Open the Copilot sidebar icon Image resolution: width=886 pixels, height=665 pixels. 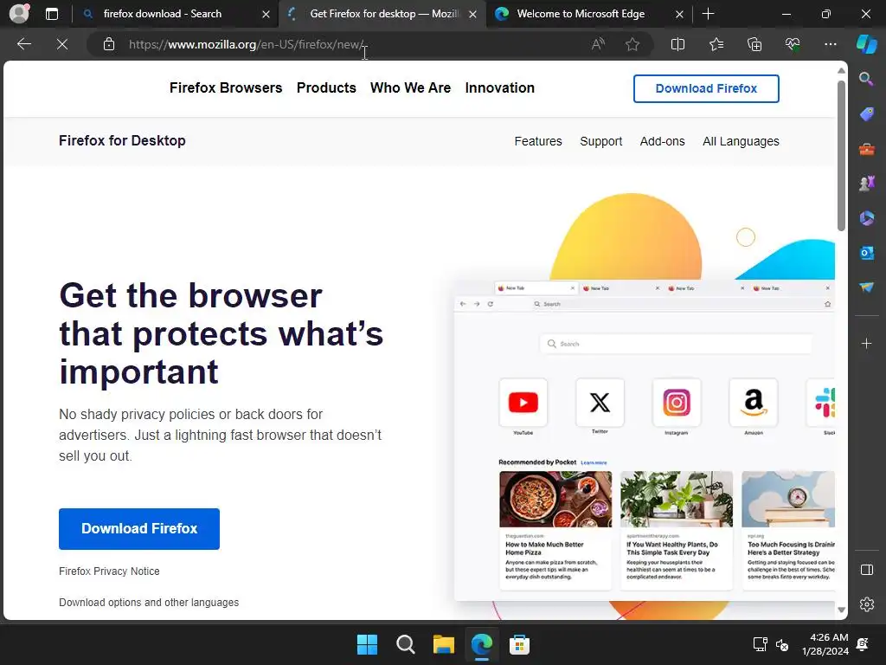866,44
